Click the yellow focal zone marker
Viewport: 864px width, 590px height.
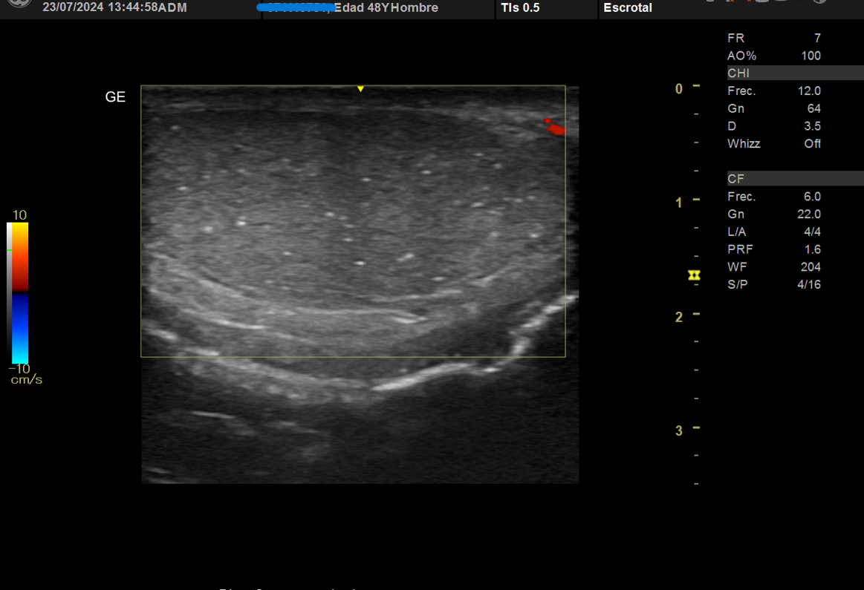point(695,275)
